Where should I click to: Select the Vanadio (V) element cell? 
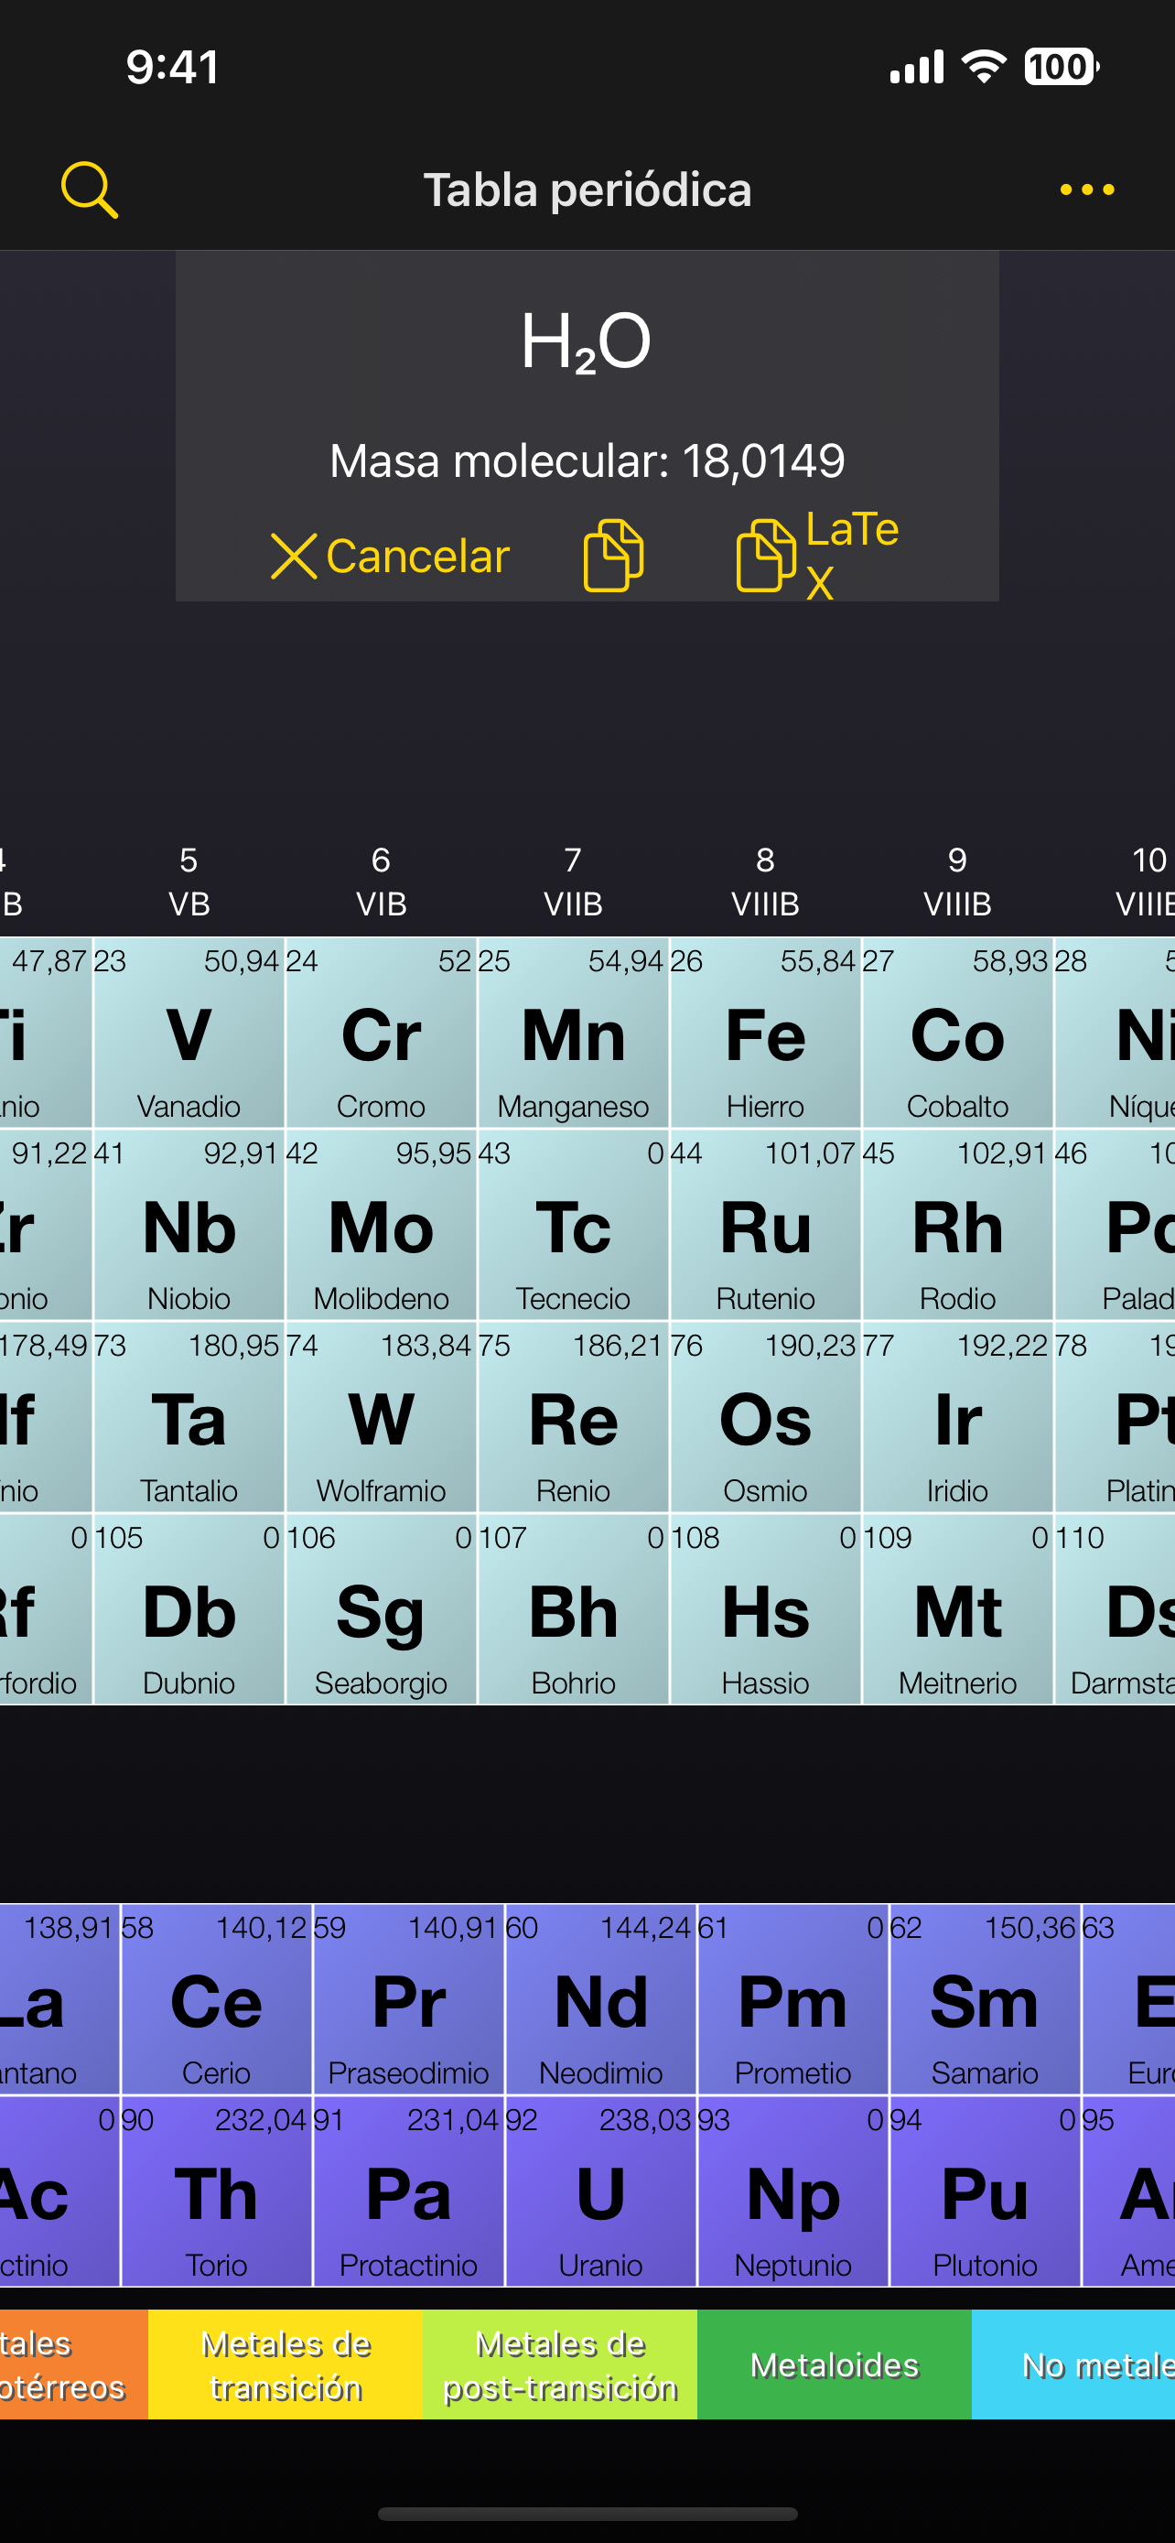[189, 1032]
